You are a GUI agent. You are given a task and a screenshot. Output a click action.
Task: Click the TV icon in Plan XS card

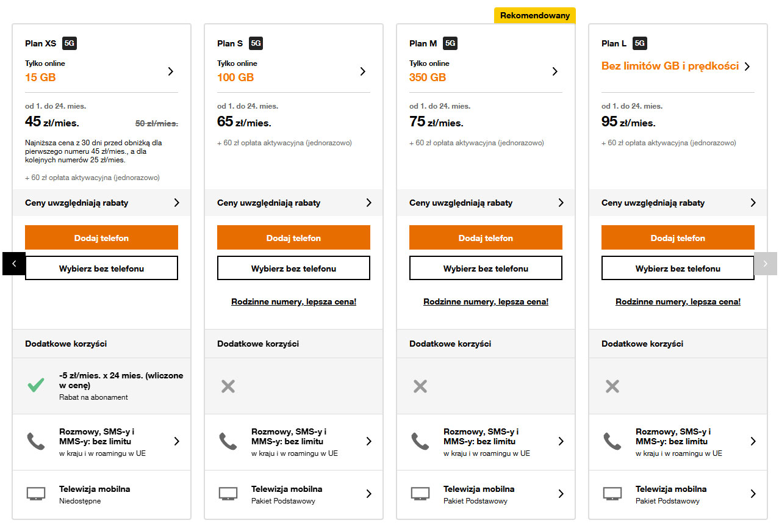tap(36, 494)
